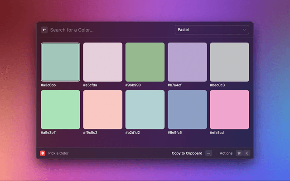Choose the #a9e3b7 mint swatch
This screenshot has width=290, height=181.
coord(60,110)
